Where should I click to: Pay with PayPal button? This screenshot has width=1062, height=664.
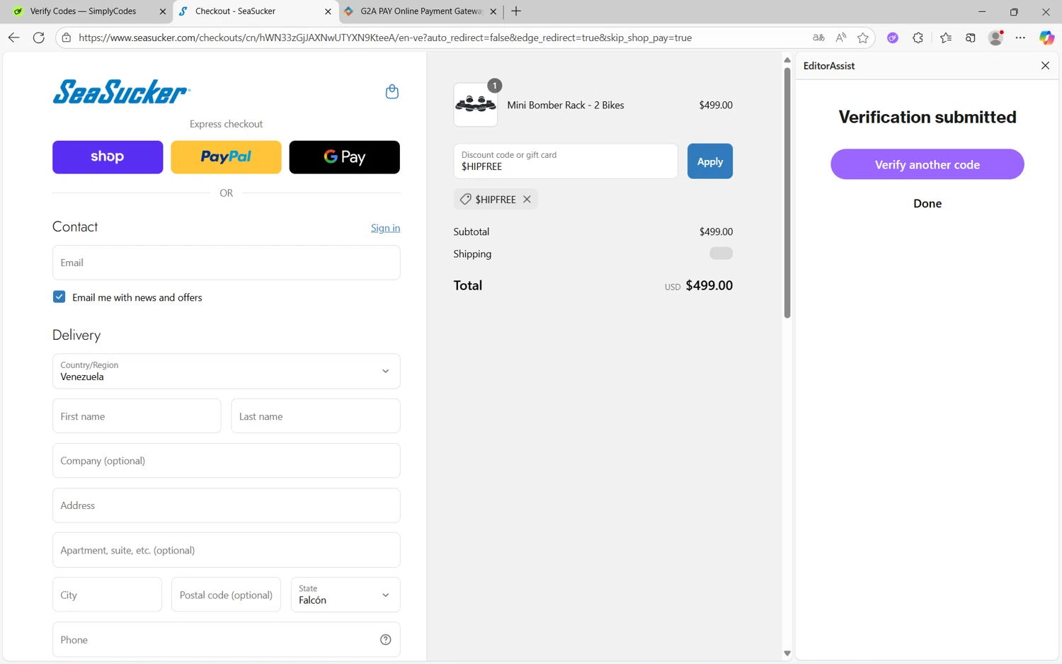[226, 157]
